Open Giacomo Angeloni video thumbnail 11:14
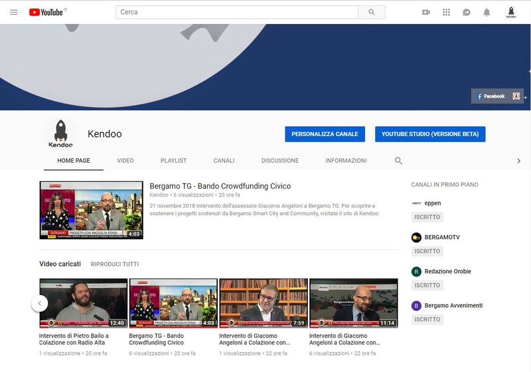531x372 pixels. coord(354,303)
